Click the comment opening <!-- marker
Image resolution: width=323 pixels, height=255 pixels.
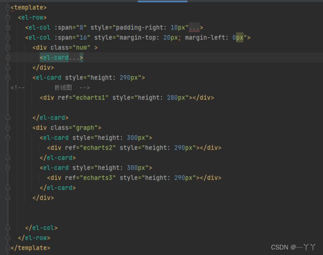[x=18, y=88]
